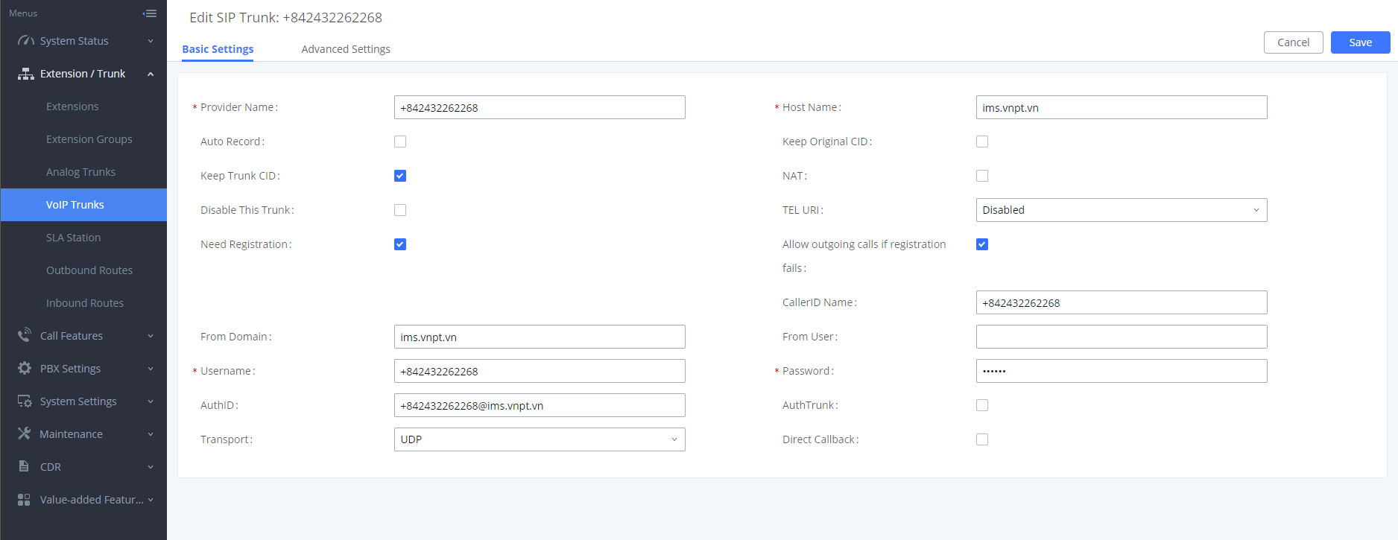This screenshot has height=540, width=1398.
Task: Expand the System Settings menu
Action: (83, 401)
